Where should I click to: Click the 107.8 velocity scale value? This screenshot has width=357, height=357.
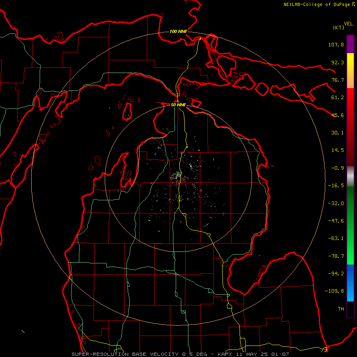coord(336,44)
